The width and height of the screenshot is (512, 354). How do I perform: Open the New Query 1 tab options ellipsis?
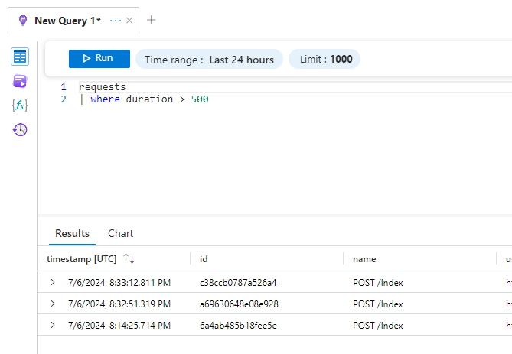(116, 21)
